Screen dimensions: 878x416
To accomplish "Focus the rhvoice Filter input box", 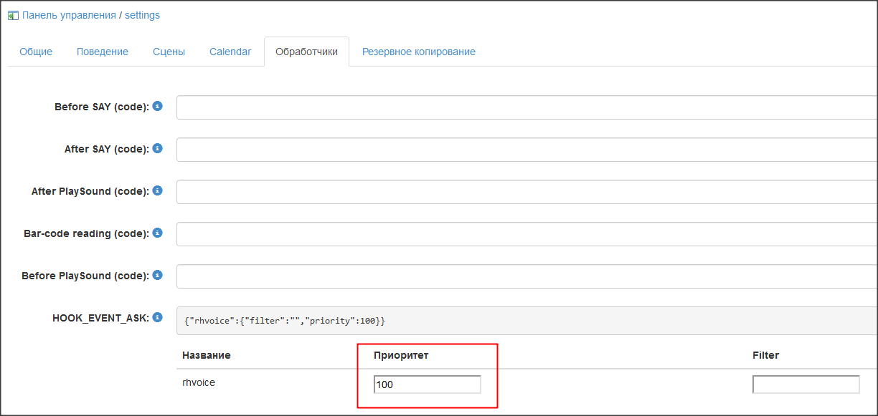I will 806,384.
